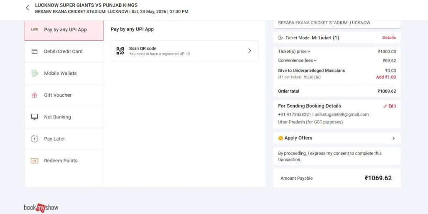Click the ₹69.62 convenience fee value
The height and width of the screenshot is (214, 428).
[x=389, y=61]
